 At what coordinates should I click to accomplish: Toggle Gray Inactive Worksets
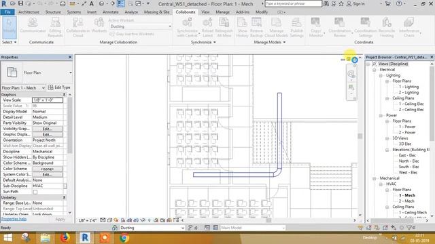coord(132,34)
